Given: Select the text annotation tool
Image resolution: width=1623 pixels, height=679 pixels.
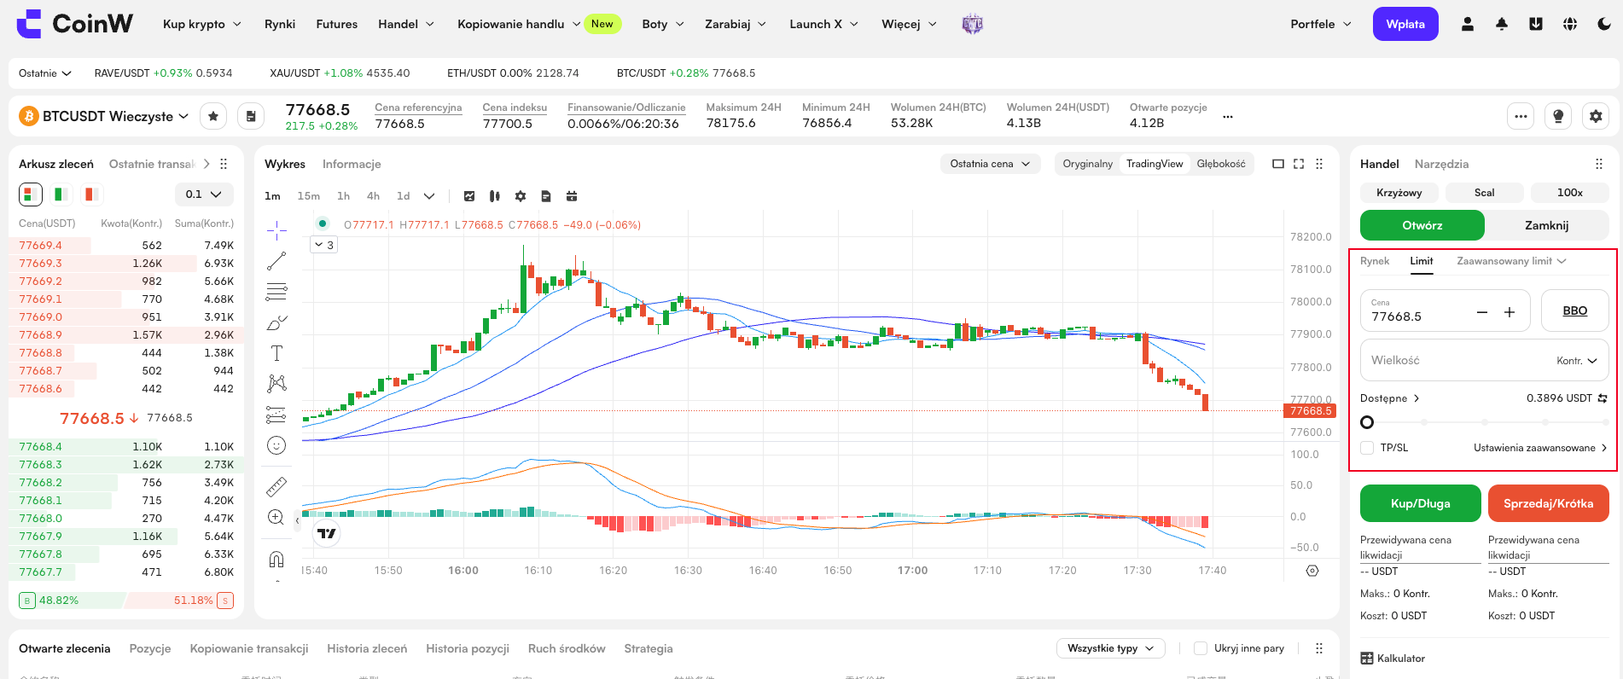Looking at the screenshot, I should 276,353.
